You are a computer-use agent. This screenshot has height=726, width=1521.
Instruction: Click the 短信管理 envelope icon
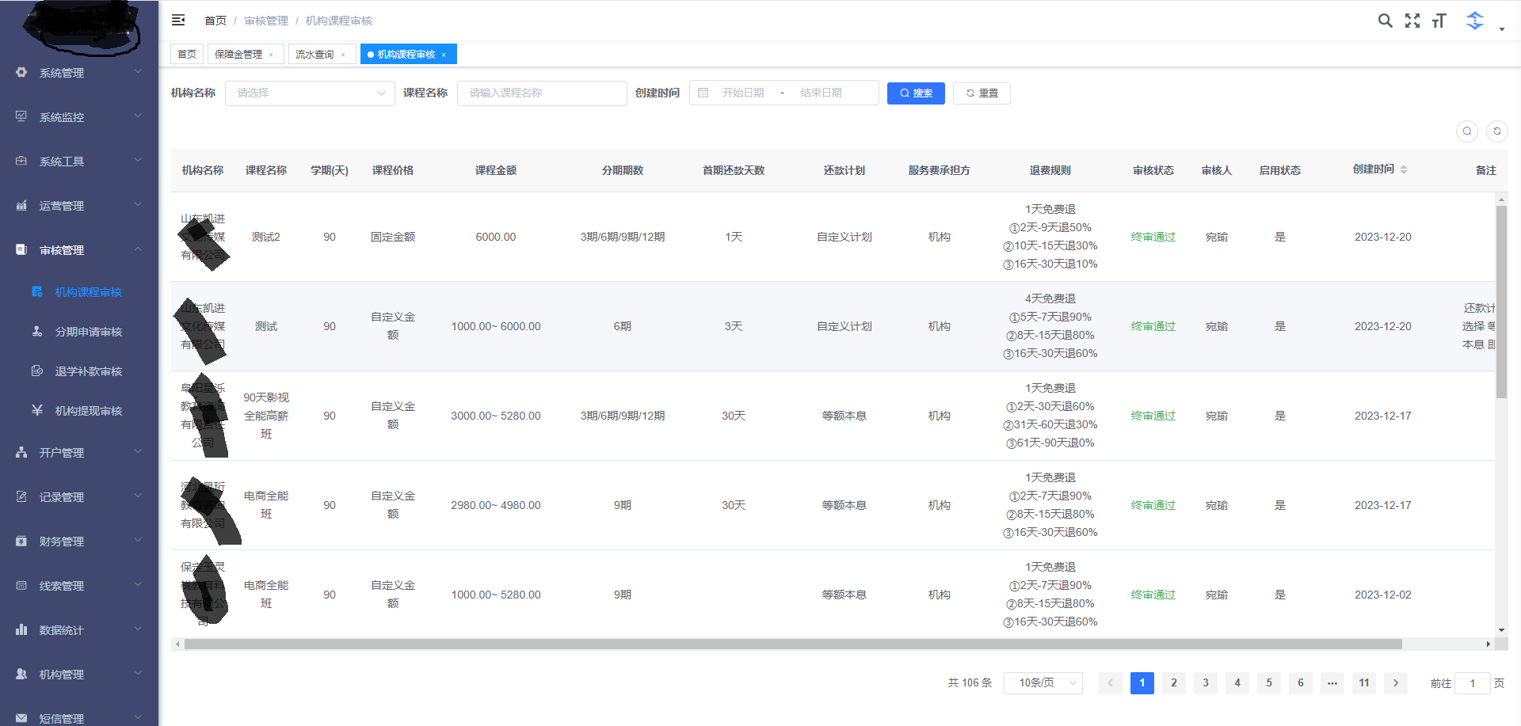[x=21, y=718]
